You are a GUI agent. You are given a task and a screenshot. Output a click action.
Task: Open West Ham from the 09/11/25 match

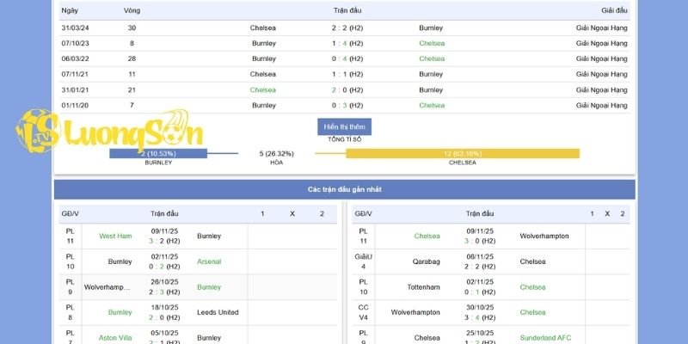pyautogui.click(x=115, y=236)
